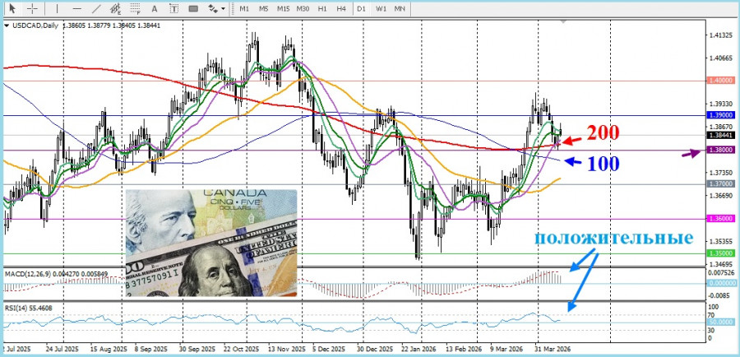Viewport: 740px width, 357px height.
Task: Click the 22 Jan 2026 date label
Action: pyautogui.click(x=419, y=349)
